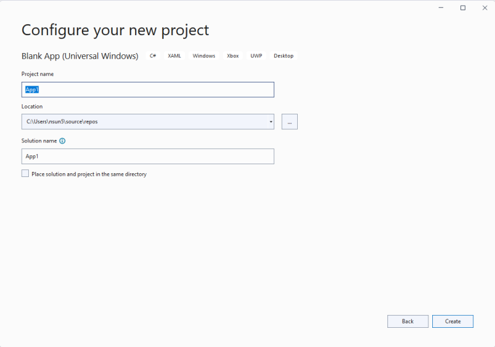The width and height of the screenshot is (495, 347).
Task: Click the Solution name info icon
Action: pyautogui.click(x=63, y=141)
